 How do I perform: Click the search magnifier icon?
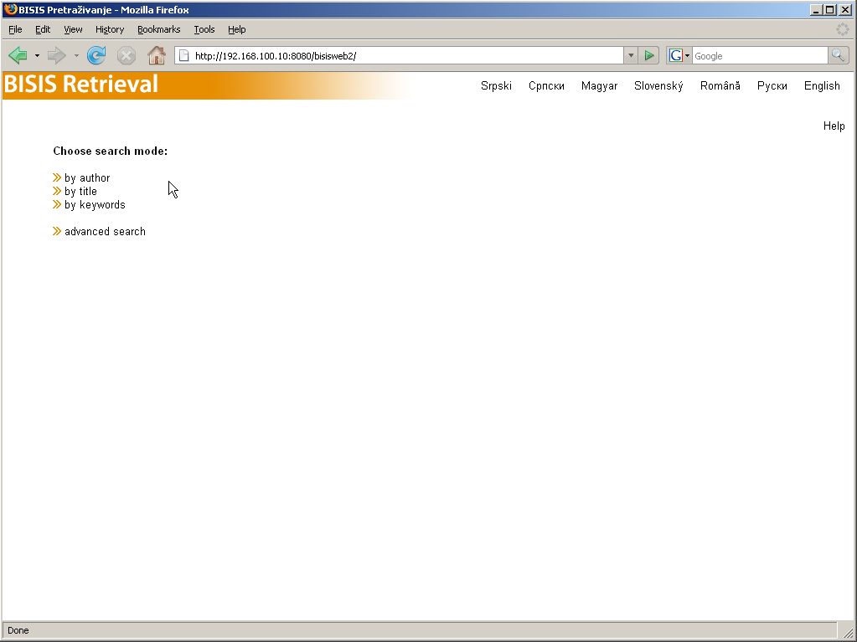pyautogui.click(x=838, y=56)
